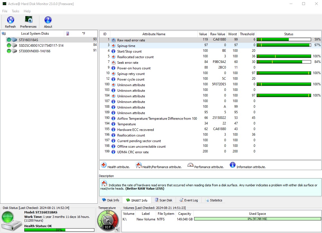Open the Tasks menu
This screenshot has width=322, height=233.
point(16,11)
